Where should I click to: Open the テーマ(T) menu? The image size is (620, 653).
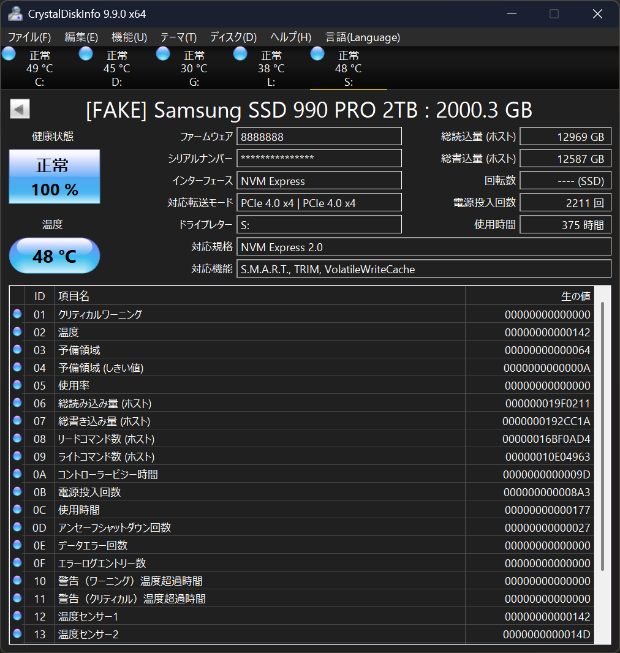coord(178,37)
